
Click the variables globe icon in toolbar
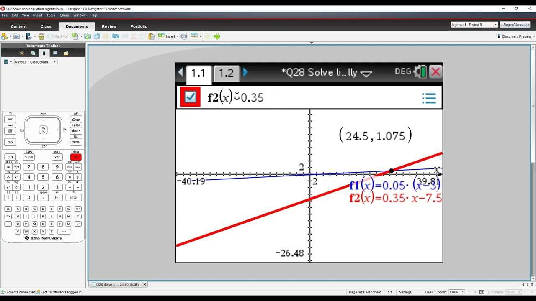[x=184, y=36]
